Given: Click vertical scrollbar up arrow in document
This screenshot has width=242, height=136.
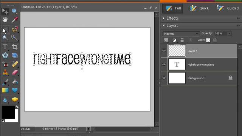Looking at the screenshot, I should point(157,15).
